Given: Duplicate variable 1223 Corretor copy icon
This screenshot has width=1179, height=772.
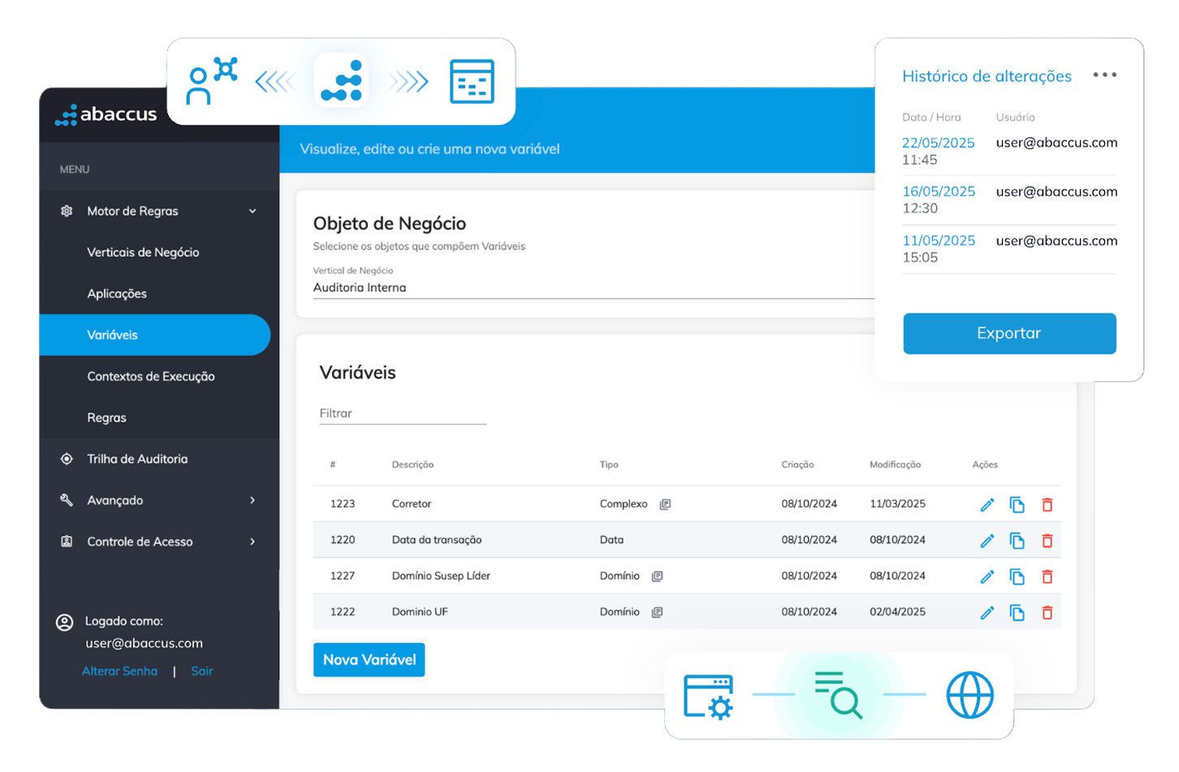Looking at the screenshot, I should [x=1017, y=505].
